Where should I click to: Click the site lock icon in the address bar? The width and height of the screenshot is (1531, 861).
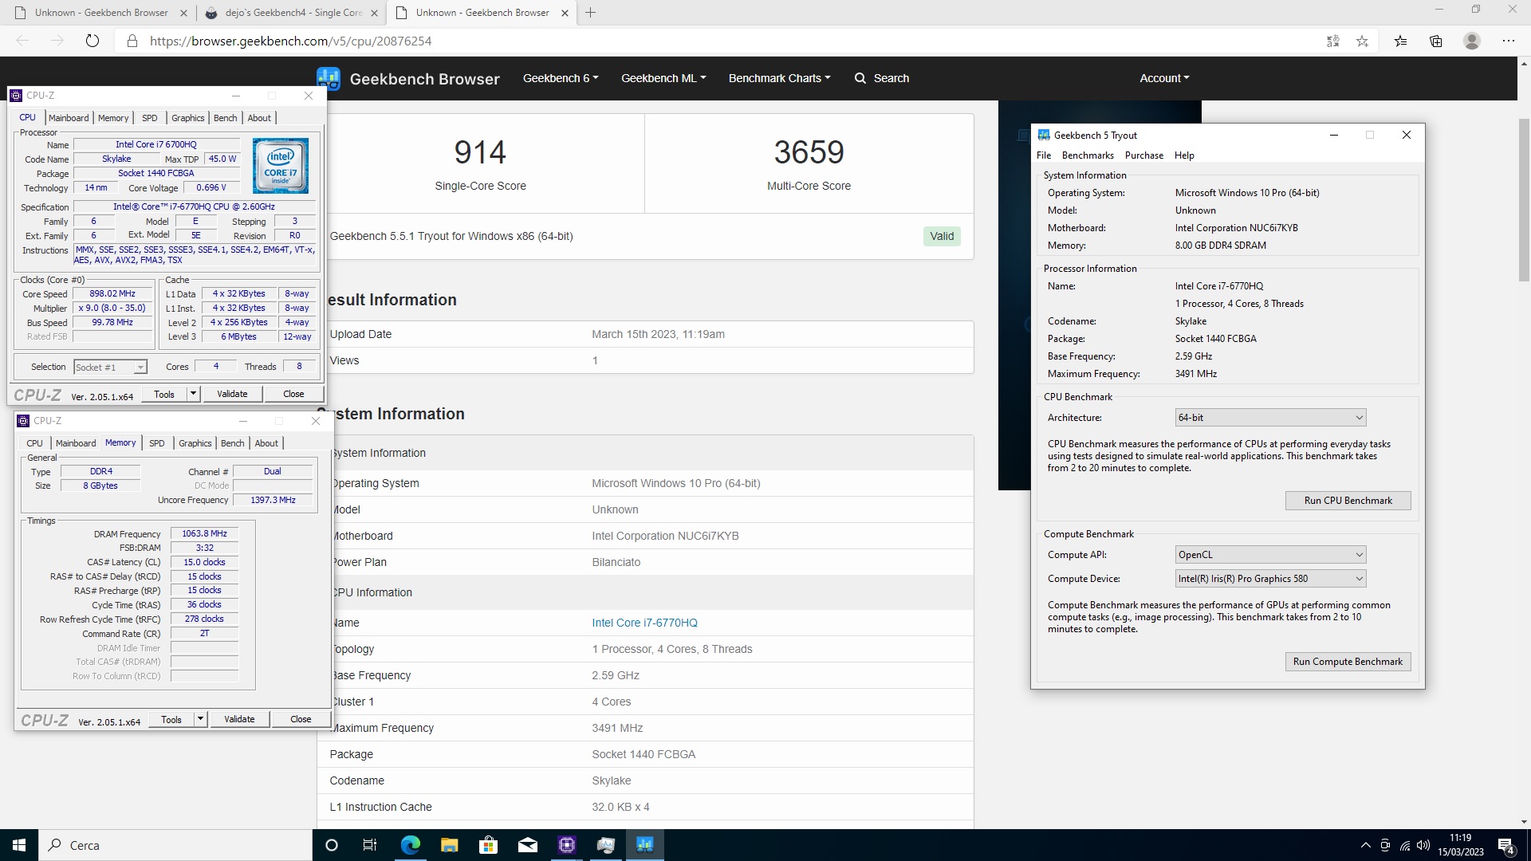(132, 41)
